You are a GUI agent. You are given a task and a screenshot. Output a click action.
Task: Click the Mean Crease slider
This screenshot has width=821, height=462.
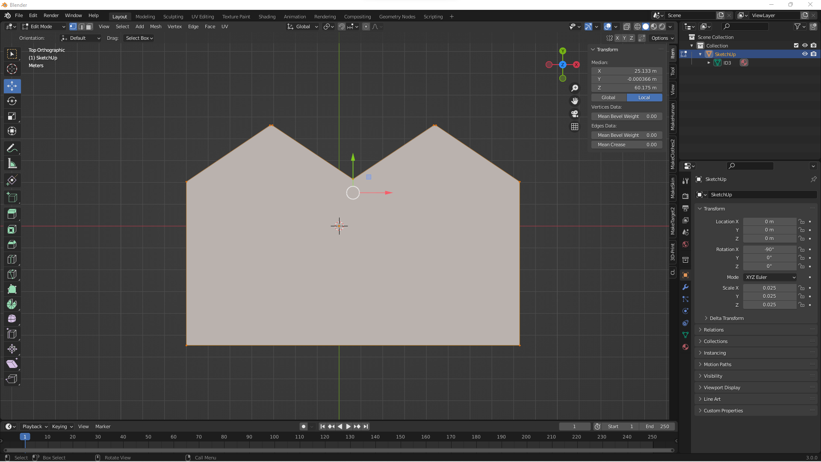tap(627, 145)
